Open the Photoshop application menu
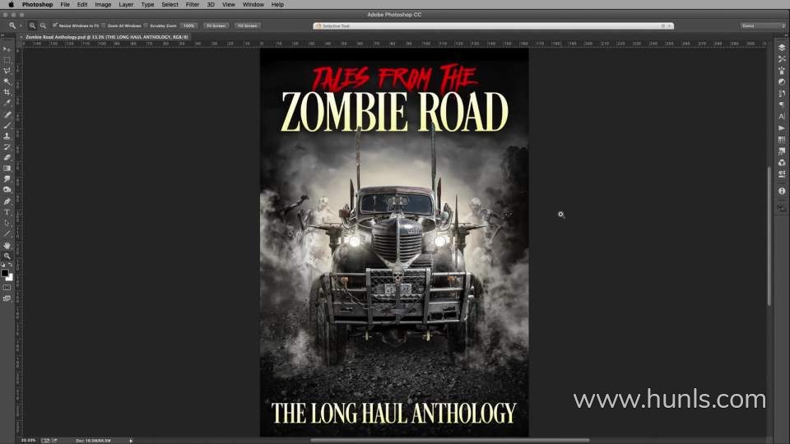The width and height of the screenshot is (790, 444). pos(37,5)
